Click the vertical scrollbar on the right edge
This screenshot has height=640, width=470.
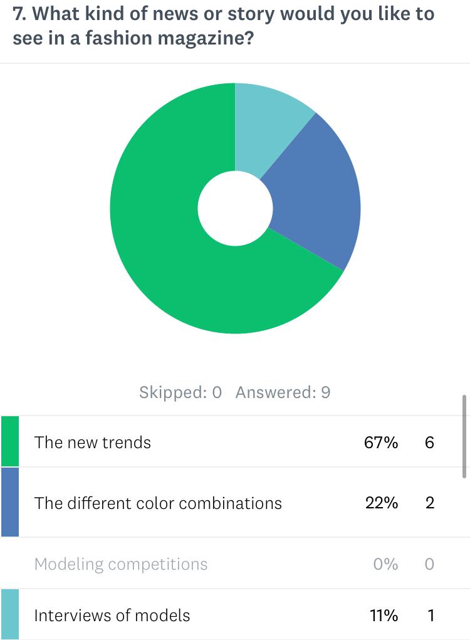464,436
